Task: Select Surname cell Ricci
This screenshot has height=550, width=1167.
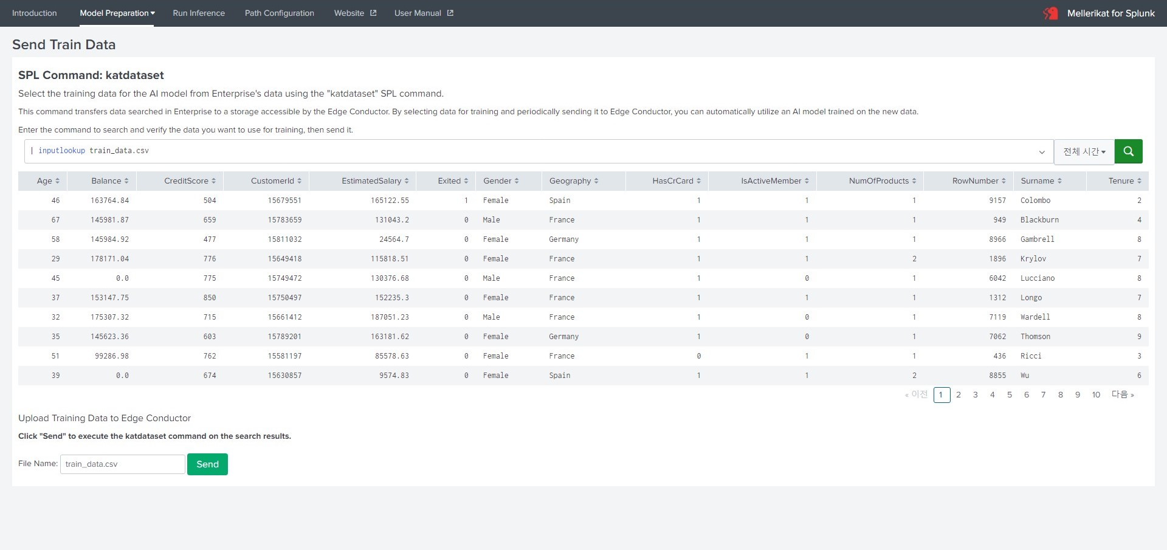Action: (x=1031, y=356)
